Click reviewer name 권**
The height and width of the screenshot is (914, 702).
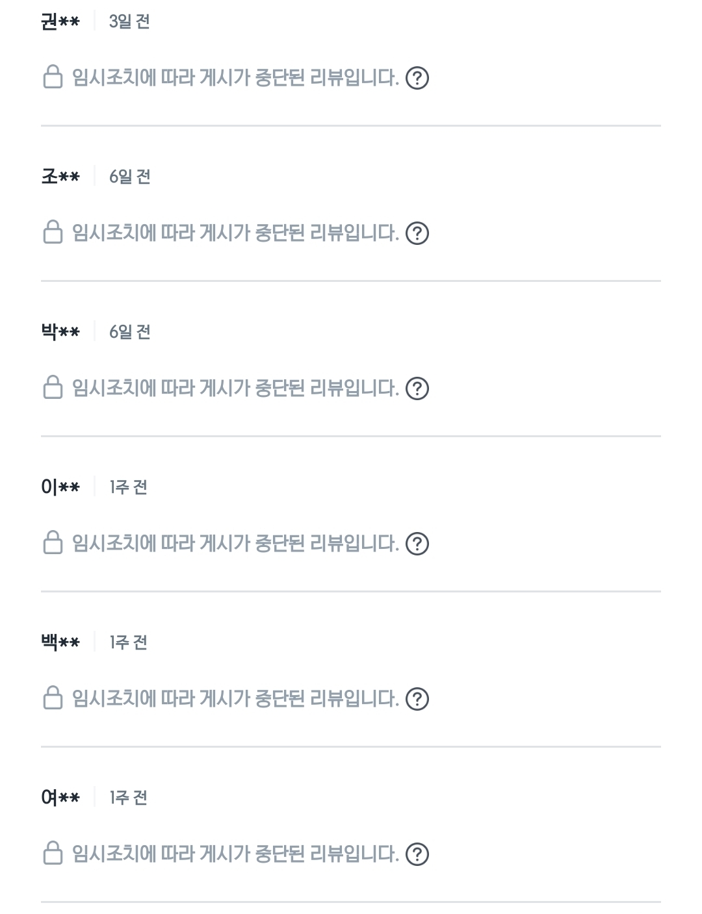click(x=60, y=21)
